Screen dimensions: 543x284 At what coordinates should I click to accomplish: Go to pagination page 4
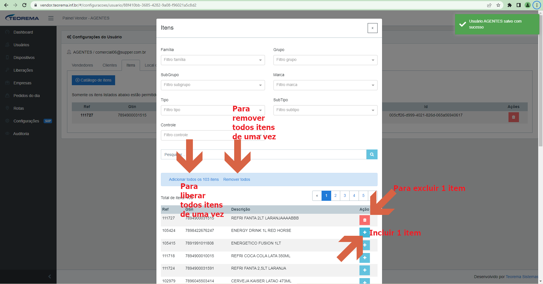coord(354,195)
